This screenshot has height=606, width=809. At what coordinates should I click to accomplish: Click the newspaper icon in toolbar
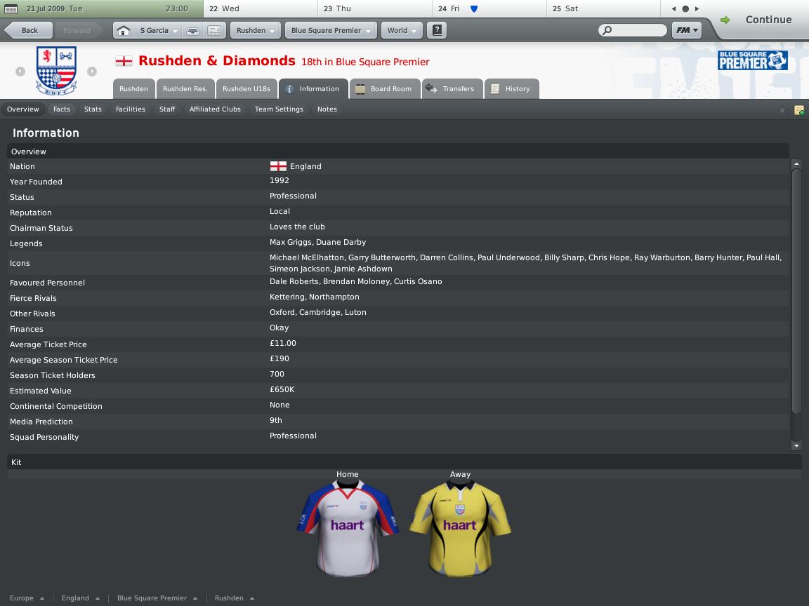click(214, 30)
